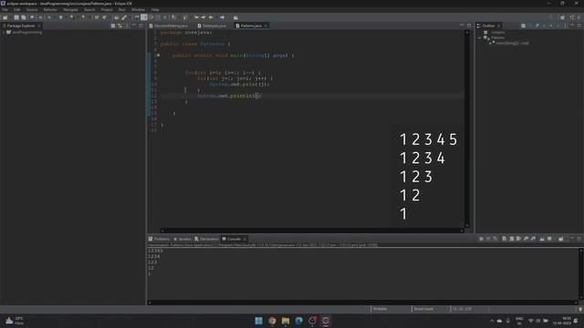Switch to the Problems tab

point(159,239)
